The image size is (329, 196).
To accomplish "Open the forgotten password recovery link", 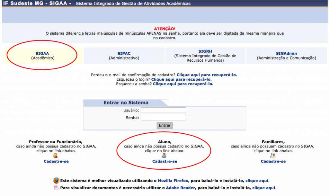I will click(183, 84).
